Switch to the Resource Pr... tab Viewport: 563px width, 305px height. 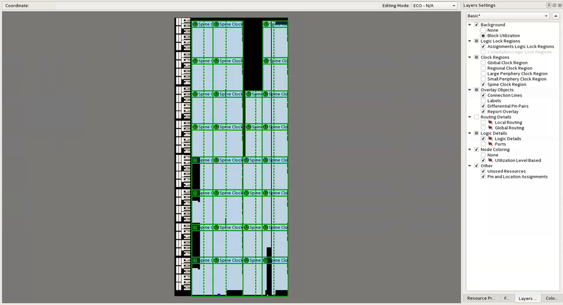(x=481, y=298)
